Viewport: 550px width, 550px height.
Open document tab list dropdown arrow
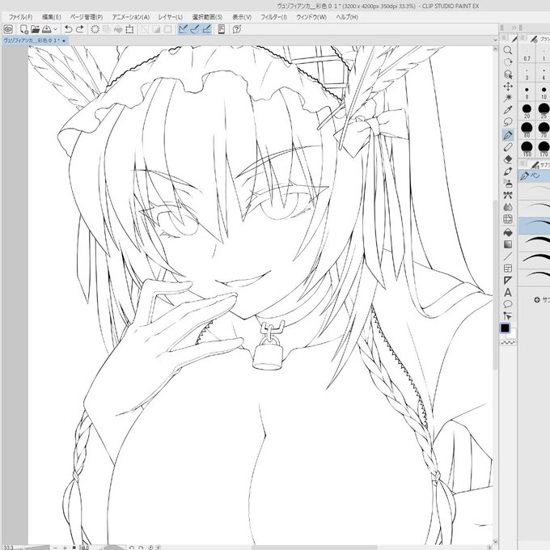[495, 40]
